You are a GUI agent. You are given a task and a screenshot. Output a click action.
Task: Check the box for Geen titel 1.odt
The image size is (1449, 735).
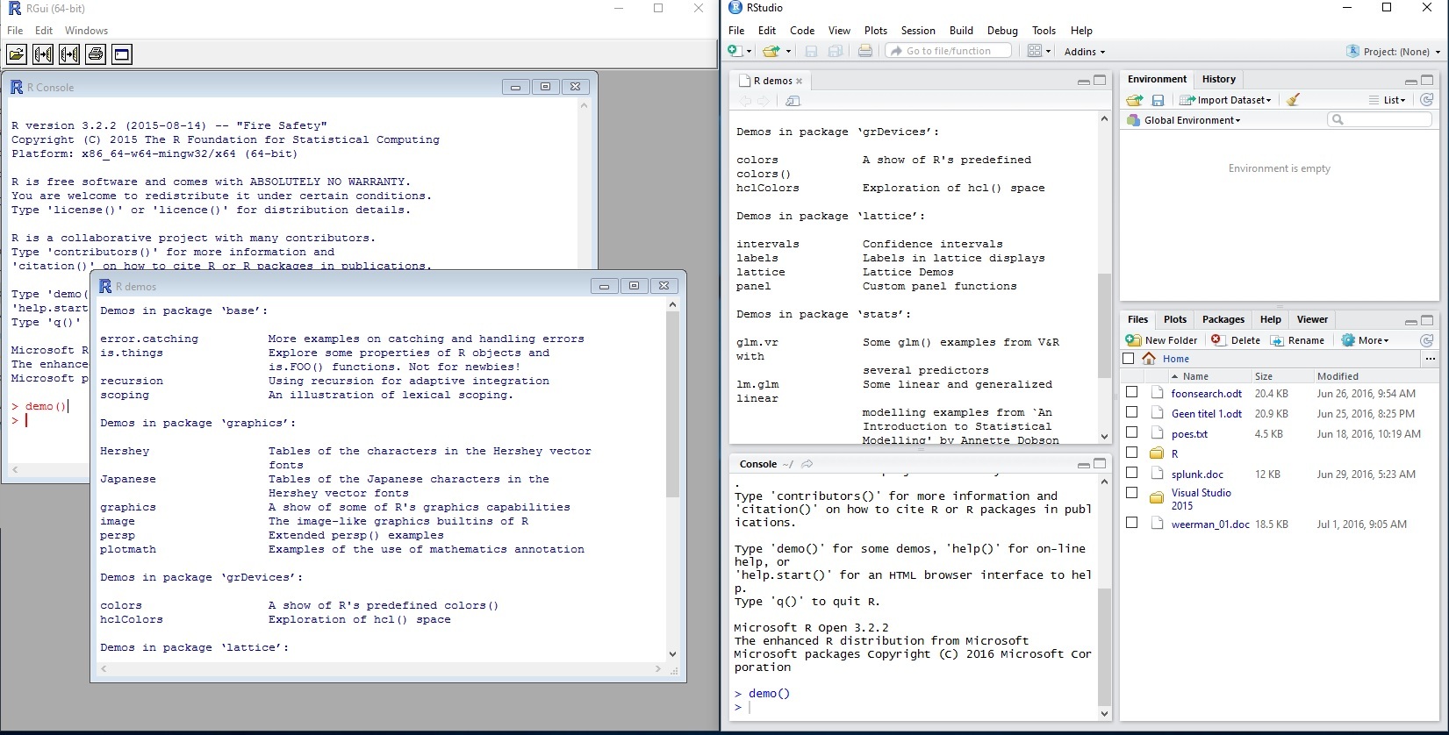pyautogui.click(x=1131, y=412)
